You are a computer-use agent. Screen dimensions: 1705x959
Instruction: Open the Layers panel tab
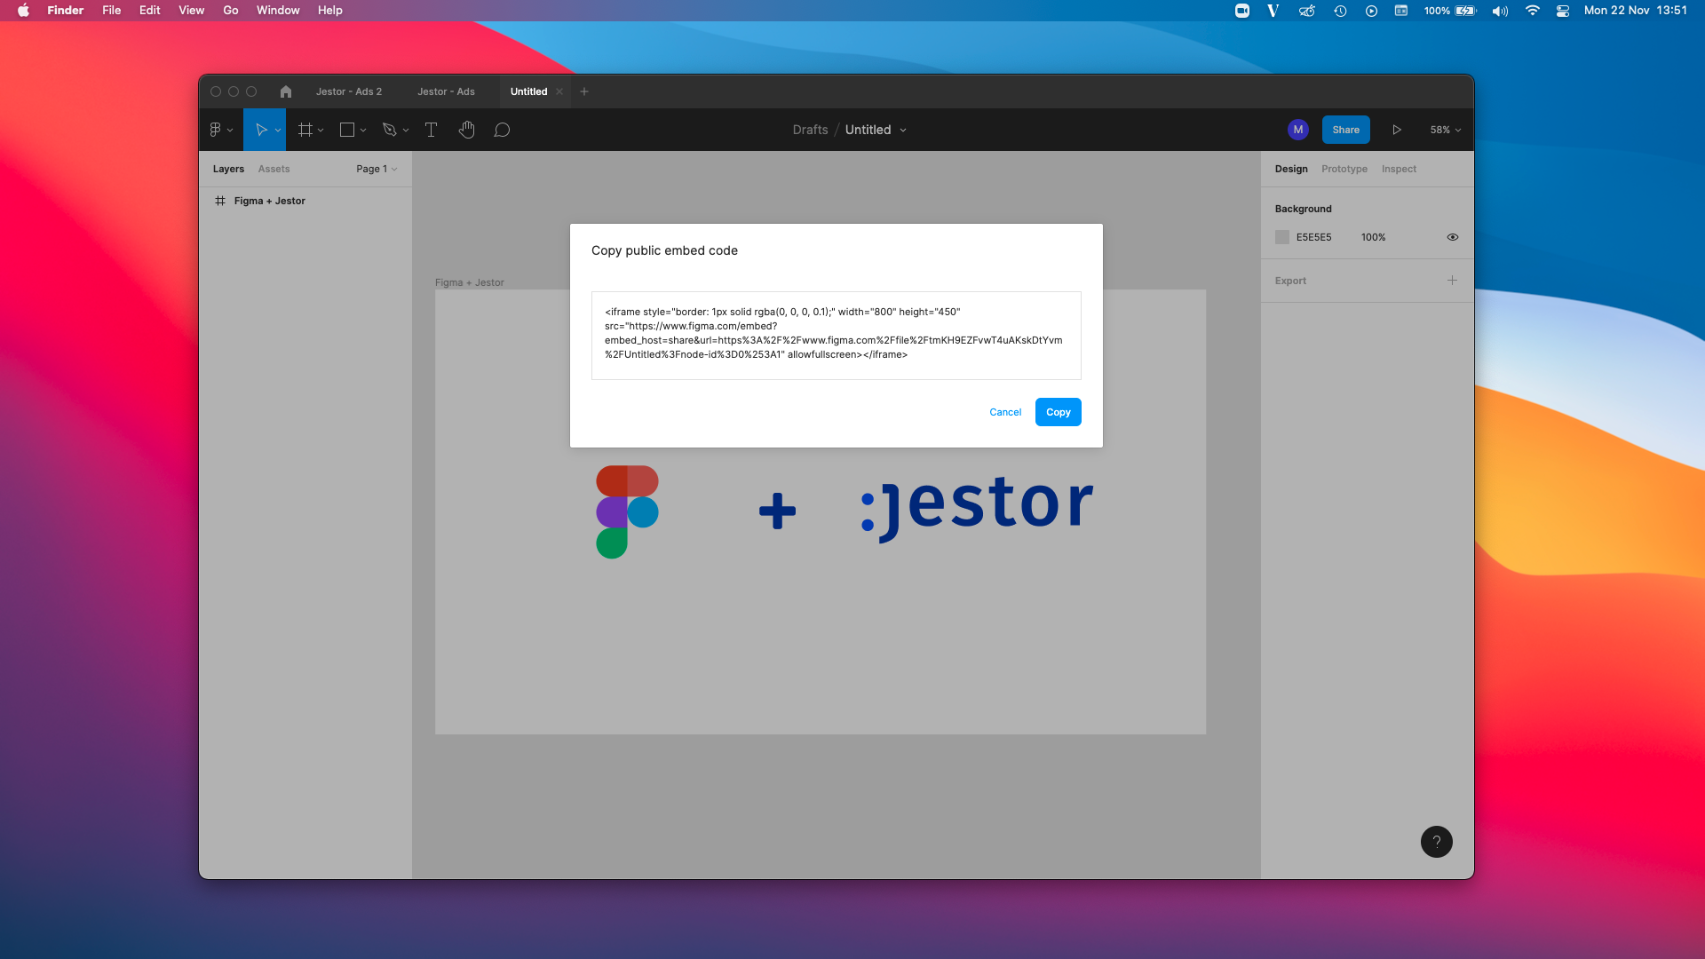pos(228,169)
